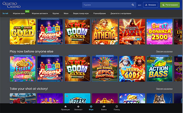Open Джакпоти с натрупване tab
The image size is (183, 113).
[x=121, y=13]
